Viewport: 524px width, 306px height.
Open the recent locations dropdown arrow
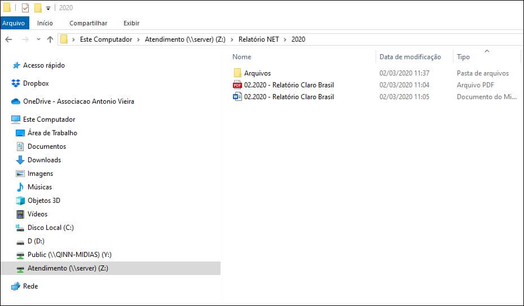pos(38,39)
